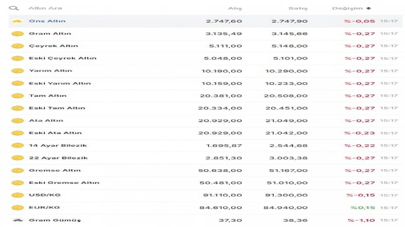This screenshot has width=405, height=227.
Task: Click the EUR/KG sell price 84.940,00
Action: (x=286, y=208)
